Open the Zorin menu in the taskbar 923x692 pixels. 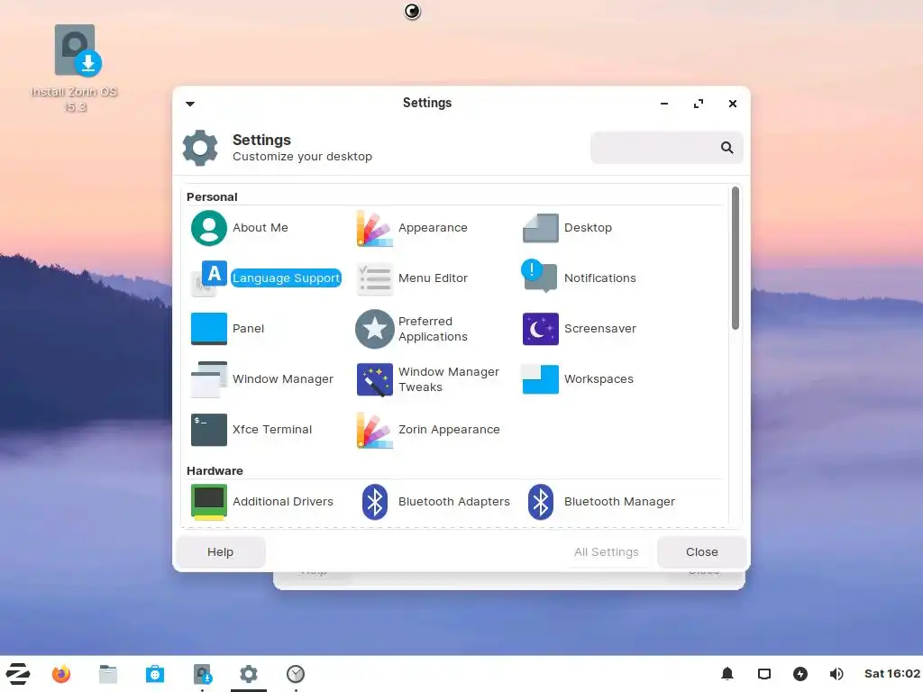click(x=18, y=674)
